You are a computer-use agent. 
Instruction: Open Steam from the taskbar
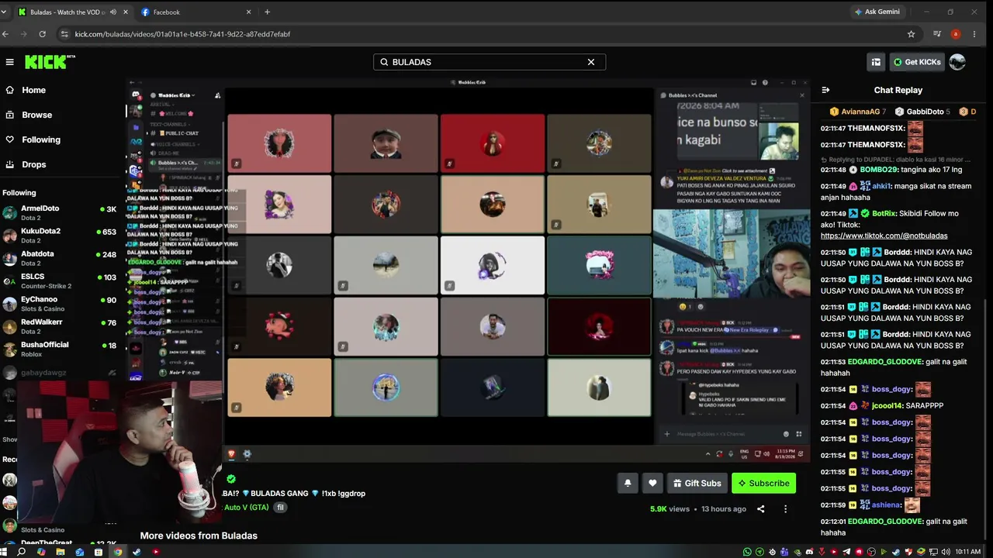pos(137,552)
